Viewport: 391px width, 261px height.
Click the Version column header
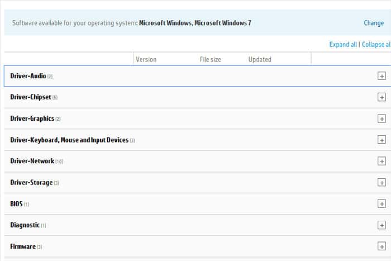(146, 59)
